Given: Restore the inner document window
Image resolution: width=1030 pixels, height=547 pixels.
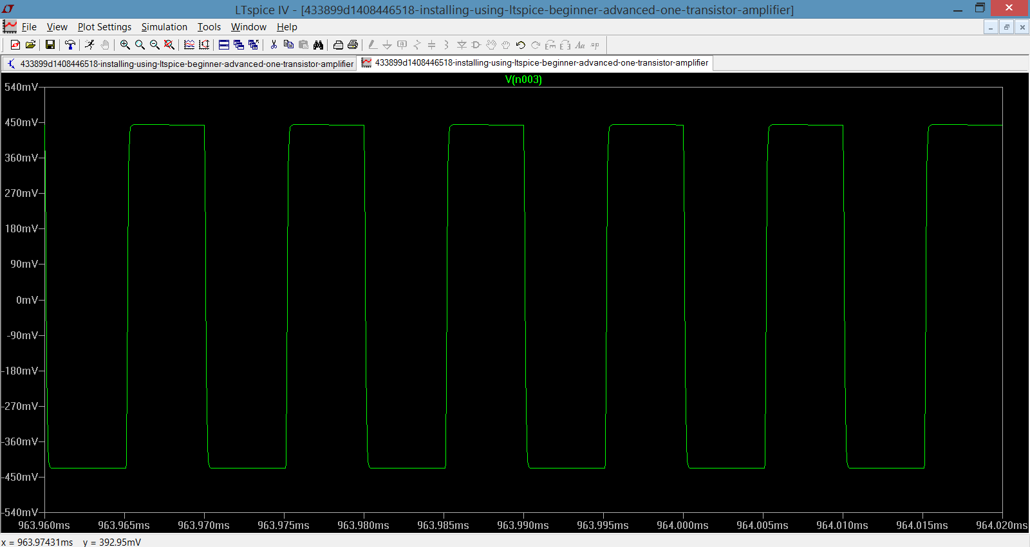Looking at the screenshot, I should point(1006,27).
